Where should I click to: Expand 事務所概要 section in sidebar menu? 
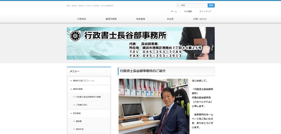(x=78, y=89)
